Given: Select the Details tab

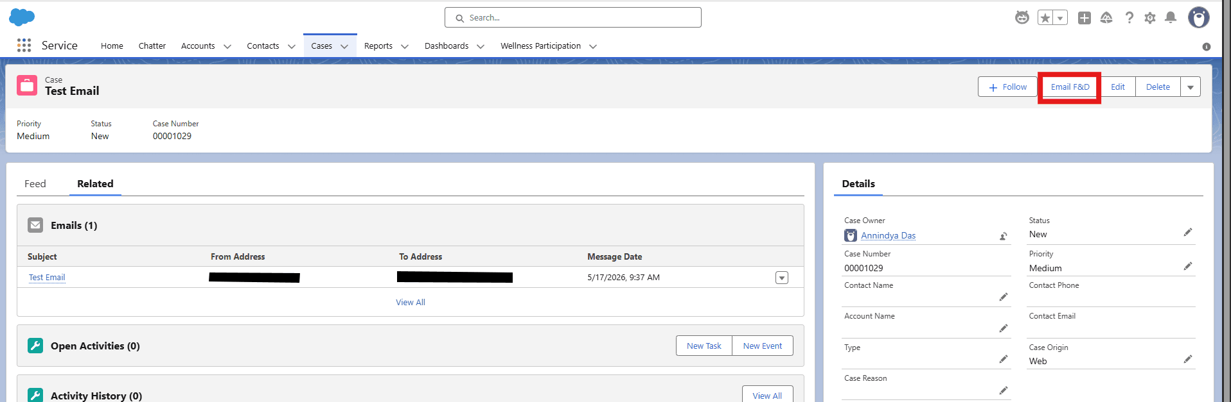Looking at the screenshot, I should point(858,183).
